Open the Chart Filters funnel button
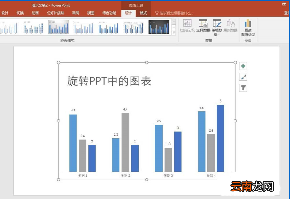The width and height of the screenshot is (290, 199). point(243,88)
